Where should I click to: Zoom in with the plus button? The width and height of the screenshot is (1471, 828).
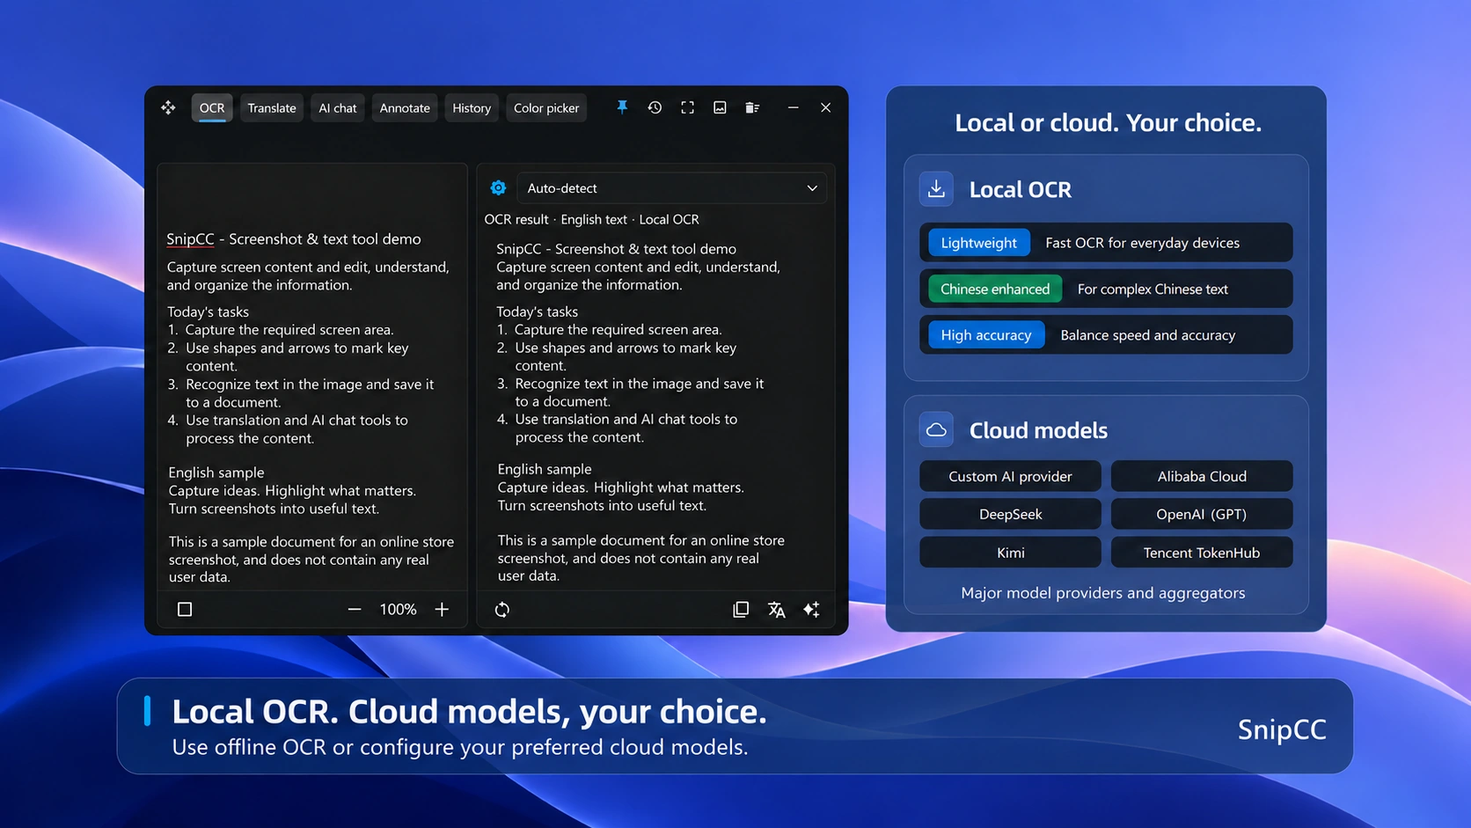tap(442, 609)
